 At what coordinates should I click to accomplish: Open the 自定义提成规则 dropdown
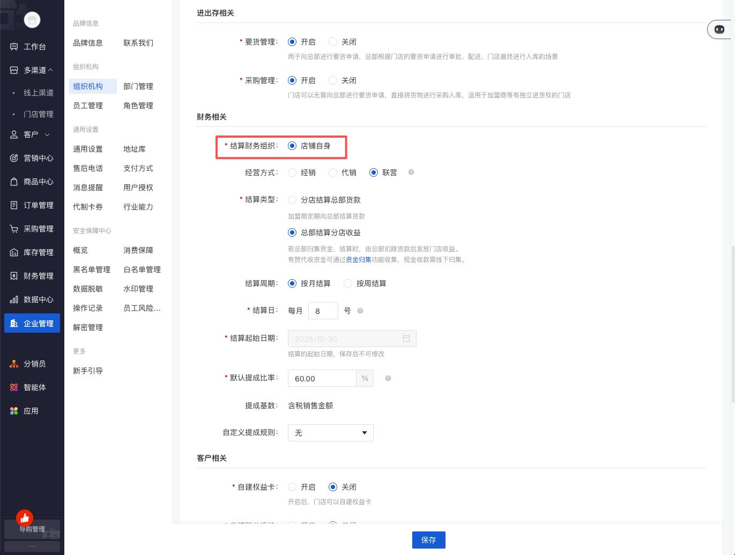point(330,433)
